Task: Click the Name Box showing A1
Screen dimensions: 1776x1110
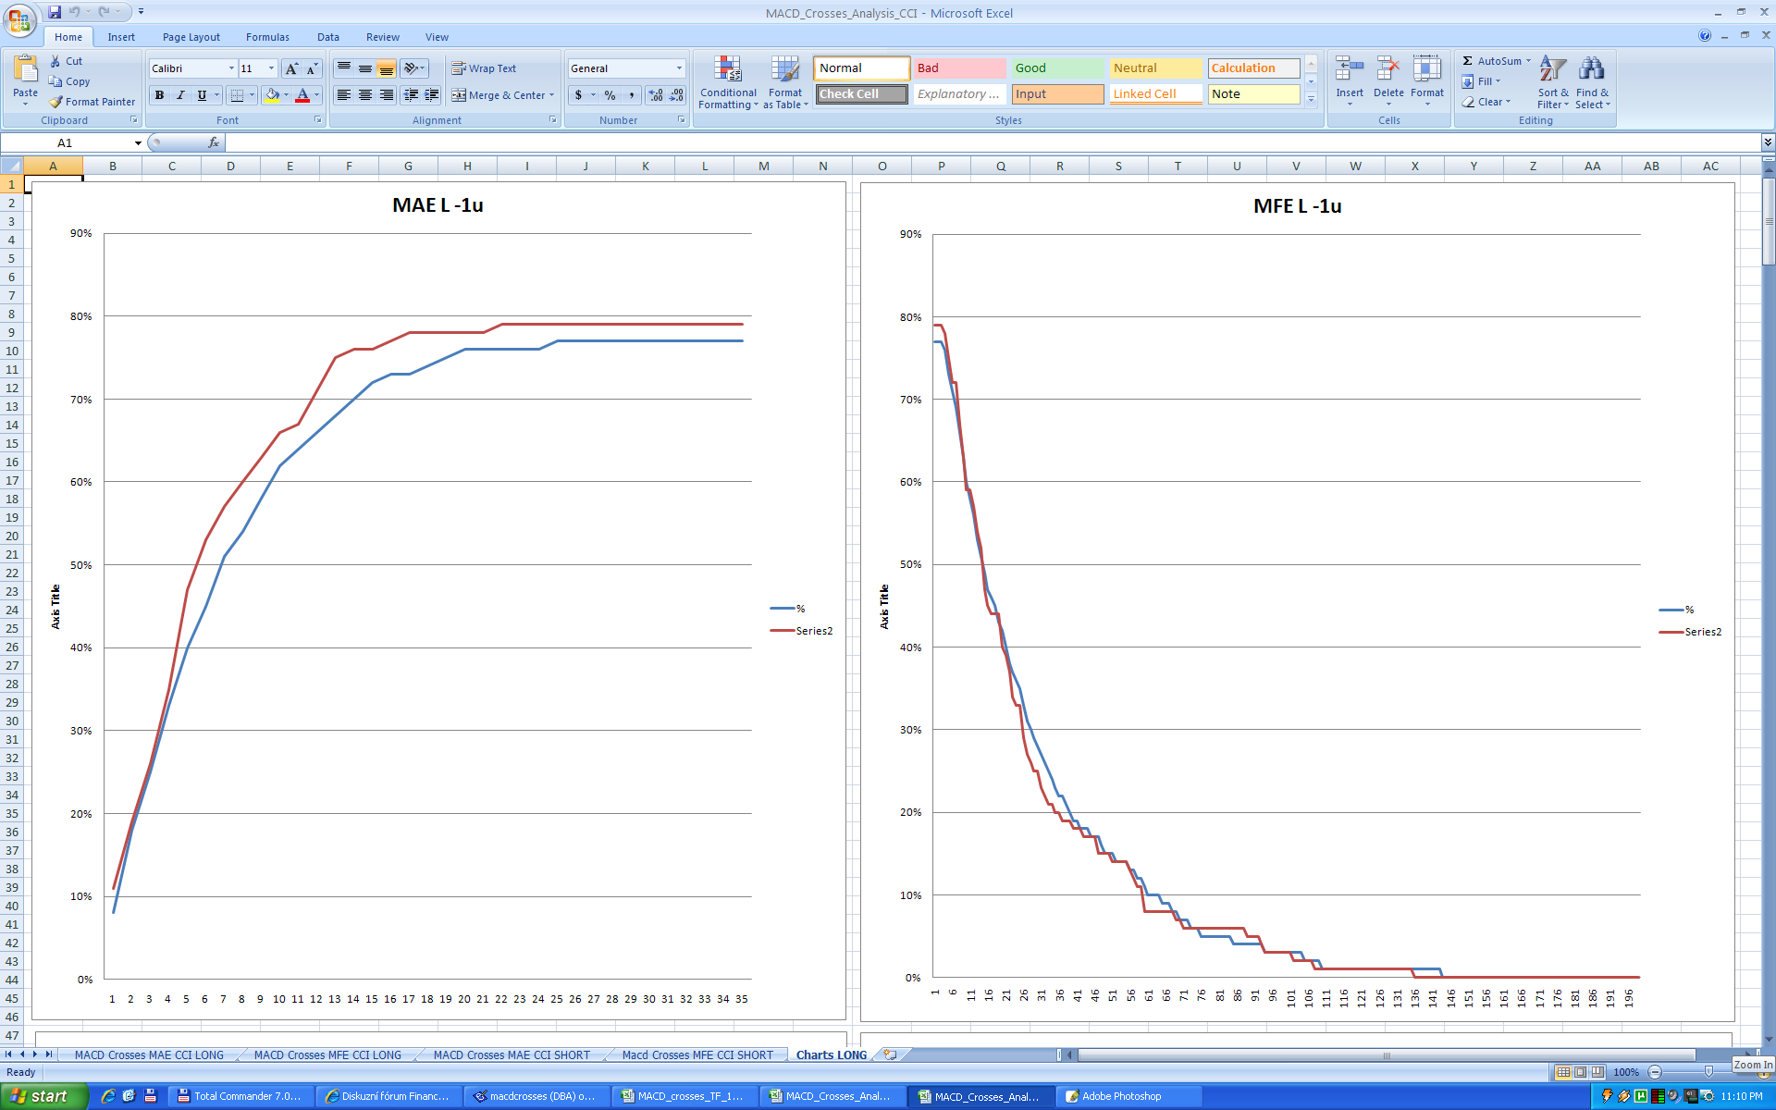Action: click(65, 142)
